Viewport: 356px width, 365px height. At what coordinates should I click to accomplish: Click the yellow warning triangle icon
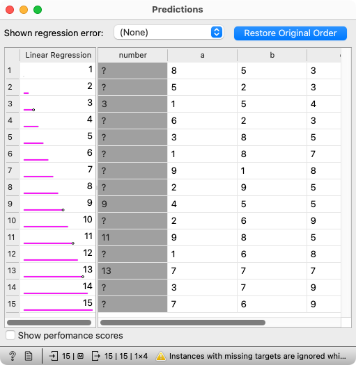[x=161, y=356]
